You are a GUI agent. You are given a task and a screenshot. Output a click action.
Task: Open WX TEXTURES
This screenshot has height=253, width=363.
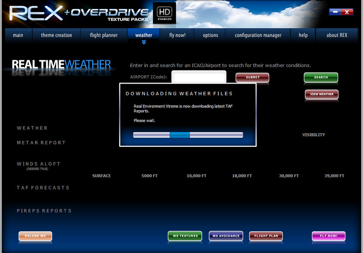[185, 236]
